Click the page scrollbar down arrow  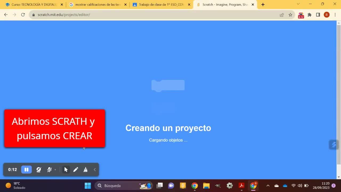[339, 177]
